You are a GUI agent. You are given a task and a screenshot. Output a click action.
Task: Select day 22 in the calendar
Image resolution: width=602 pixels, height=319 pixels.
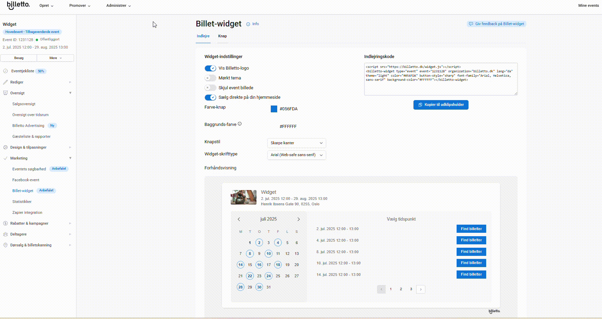coord(250,276)
